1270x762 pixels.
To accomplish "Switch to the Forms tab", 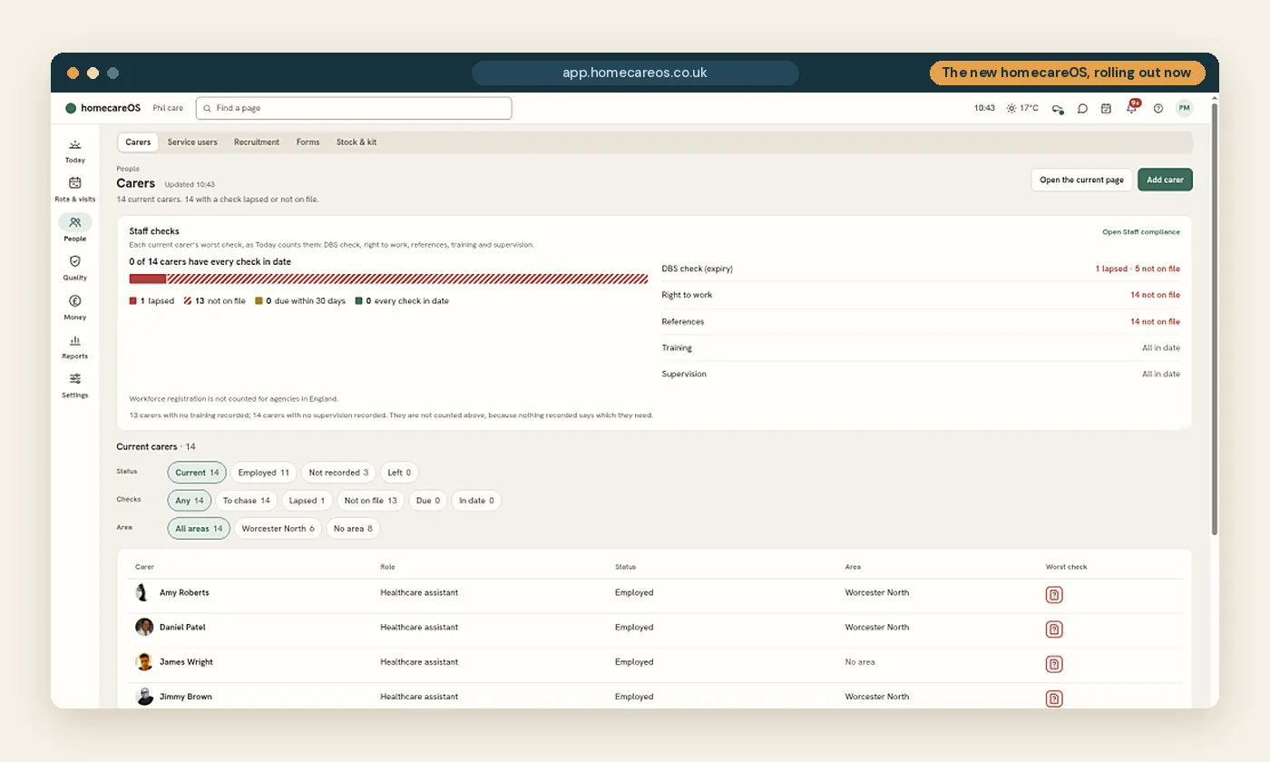I will point(308,142).
